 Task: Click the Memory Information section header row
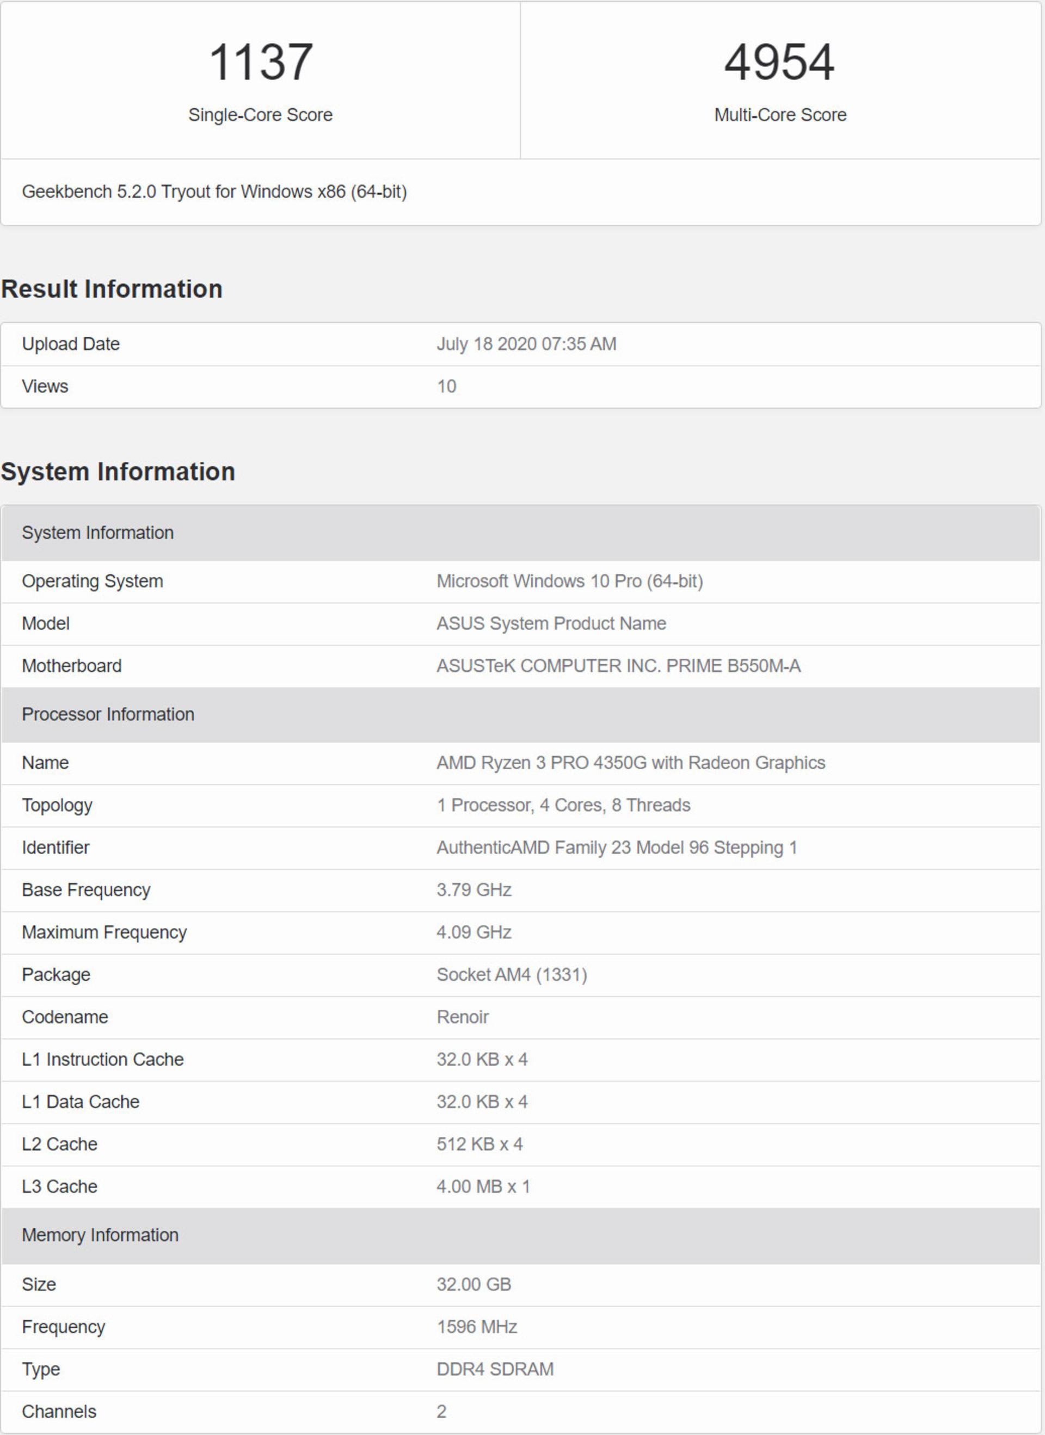click(521, 1235)
